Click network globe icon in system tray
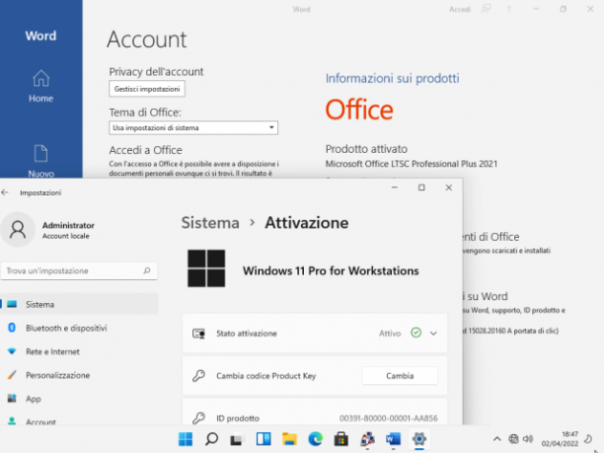604x453 pixels. [513, 439]
